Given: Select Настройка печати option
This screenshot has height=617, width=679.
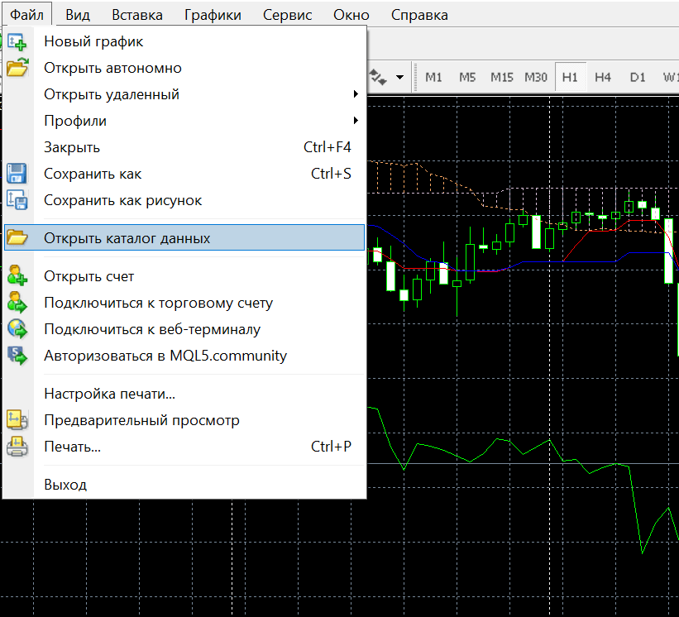Looking at the screenshot, I should pos(109,394).
